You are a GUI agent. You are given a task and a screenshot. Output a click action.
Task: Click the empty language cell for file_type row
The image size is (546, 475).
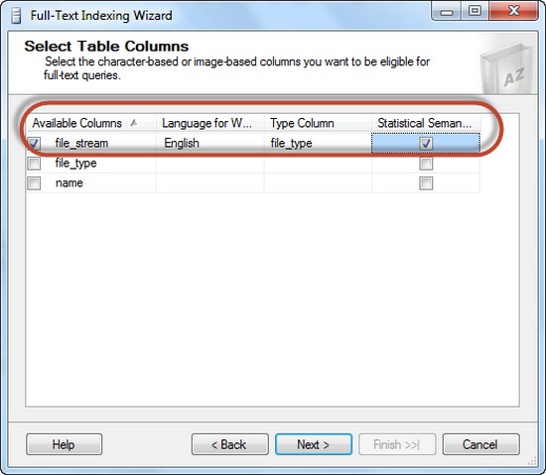[x=210, y=163]
